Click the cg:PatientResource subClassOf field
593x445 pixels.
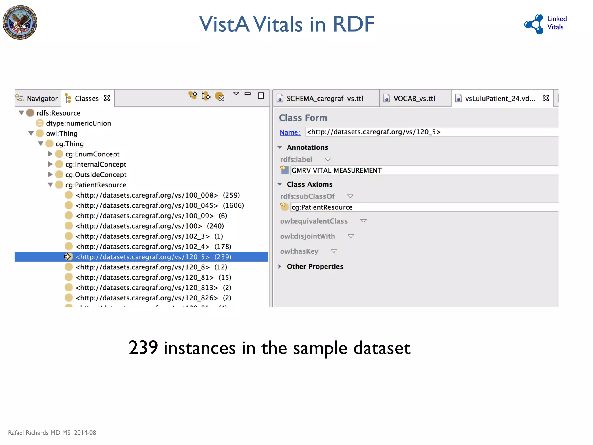point(424,207)
